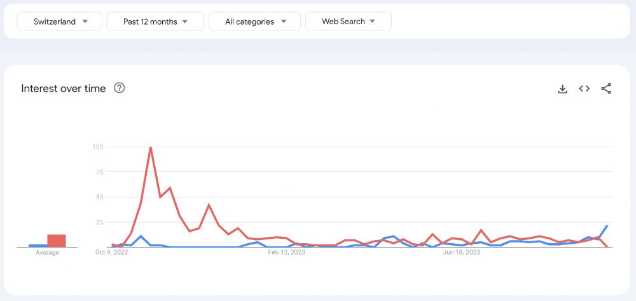Expand the Web Search type dropdown

pos(348,22)
